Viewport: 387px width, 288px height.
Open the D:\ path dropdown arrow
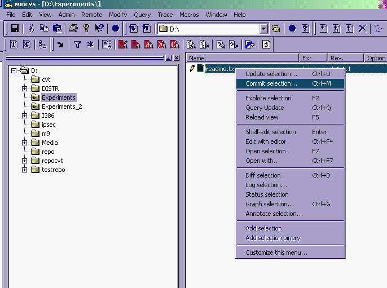click(263, 28)
